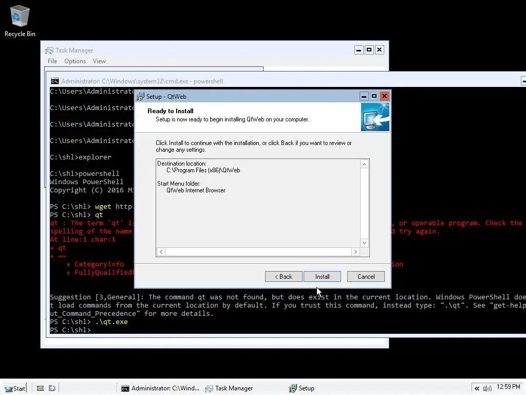
Task: Click the C:\Program Files (x86)\QtWeb path
Action: pyautogui.click(x=203, y=170)
